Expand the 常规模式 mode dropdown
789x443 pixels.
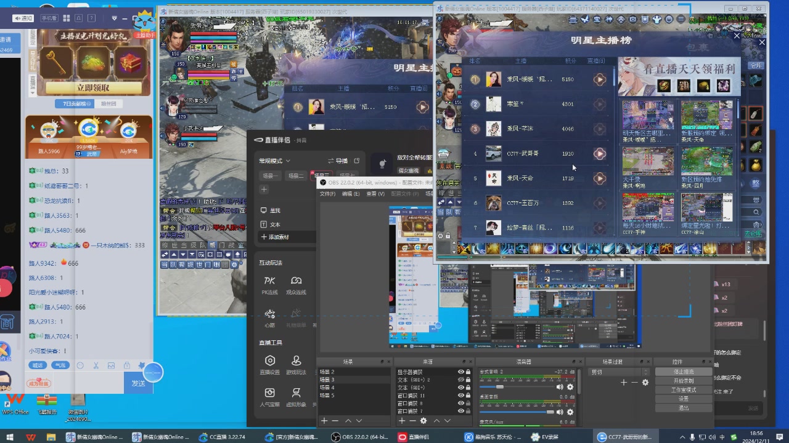tap(274, 161)
